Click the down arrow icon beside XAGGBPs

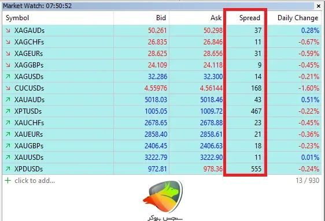(x=8, y=65)
